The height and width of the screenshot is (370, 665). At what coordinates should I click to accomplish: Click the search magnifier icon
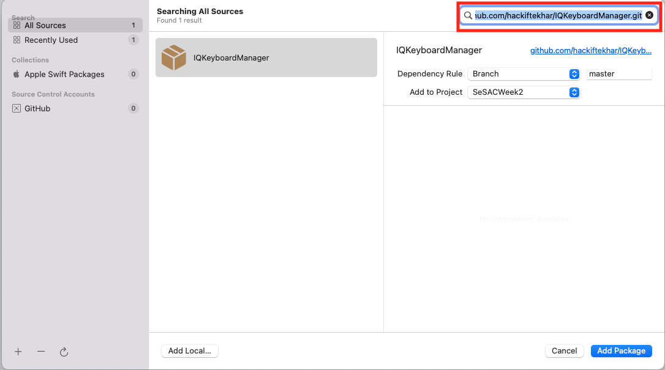pos(468,16)
